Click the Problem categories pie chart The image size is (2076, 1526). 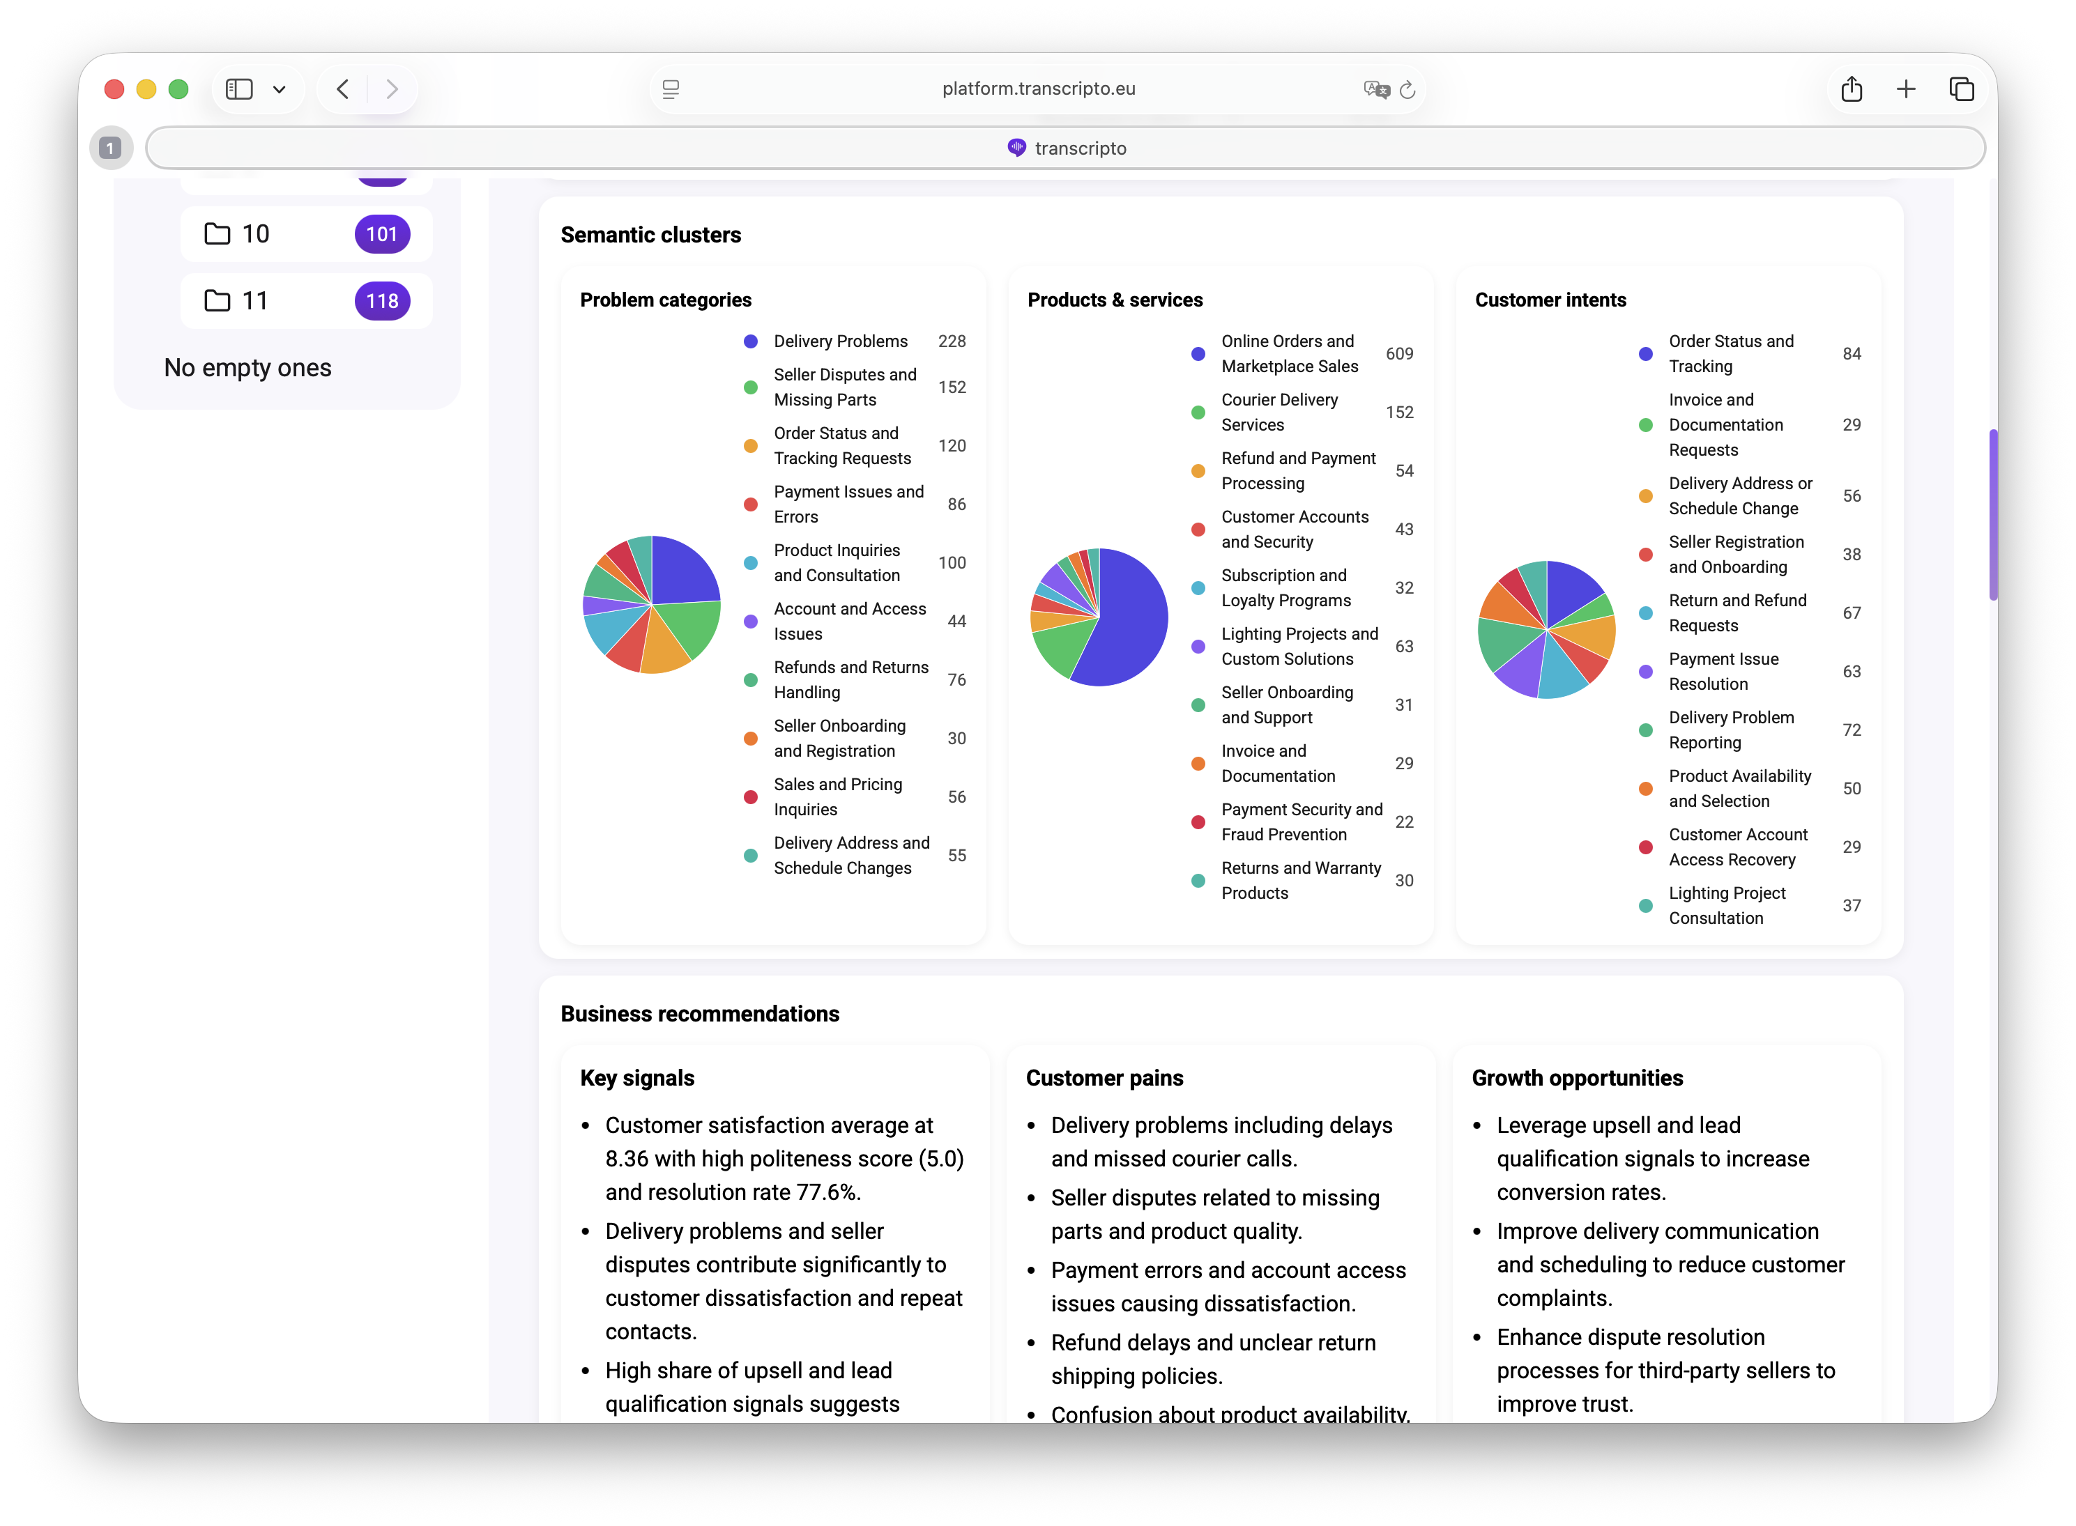651,605
